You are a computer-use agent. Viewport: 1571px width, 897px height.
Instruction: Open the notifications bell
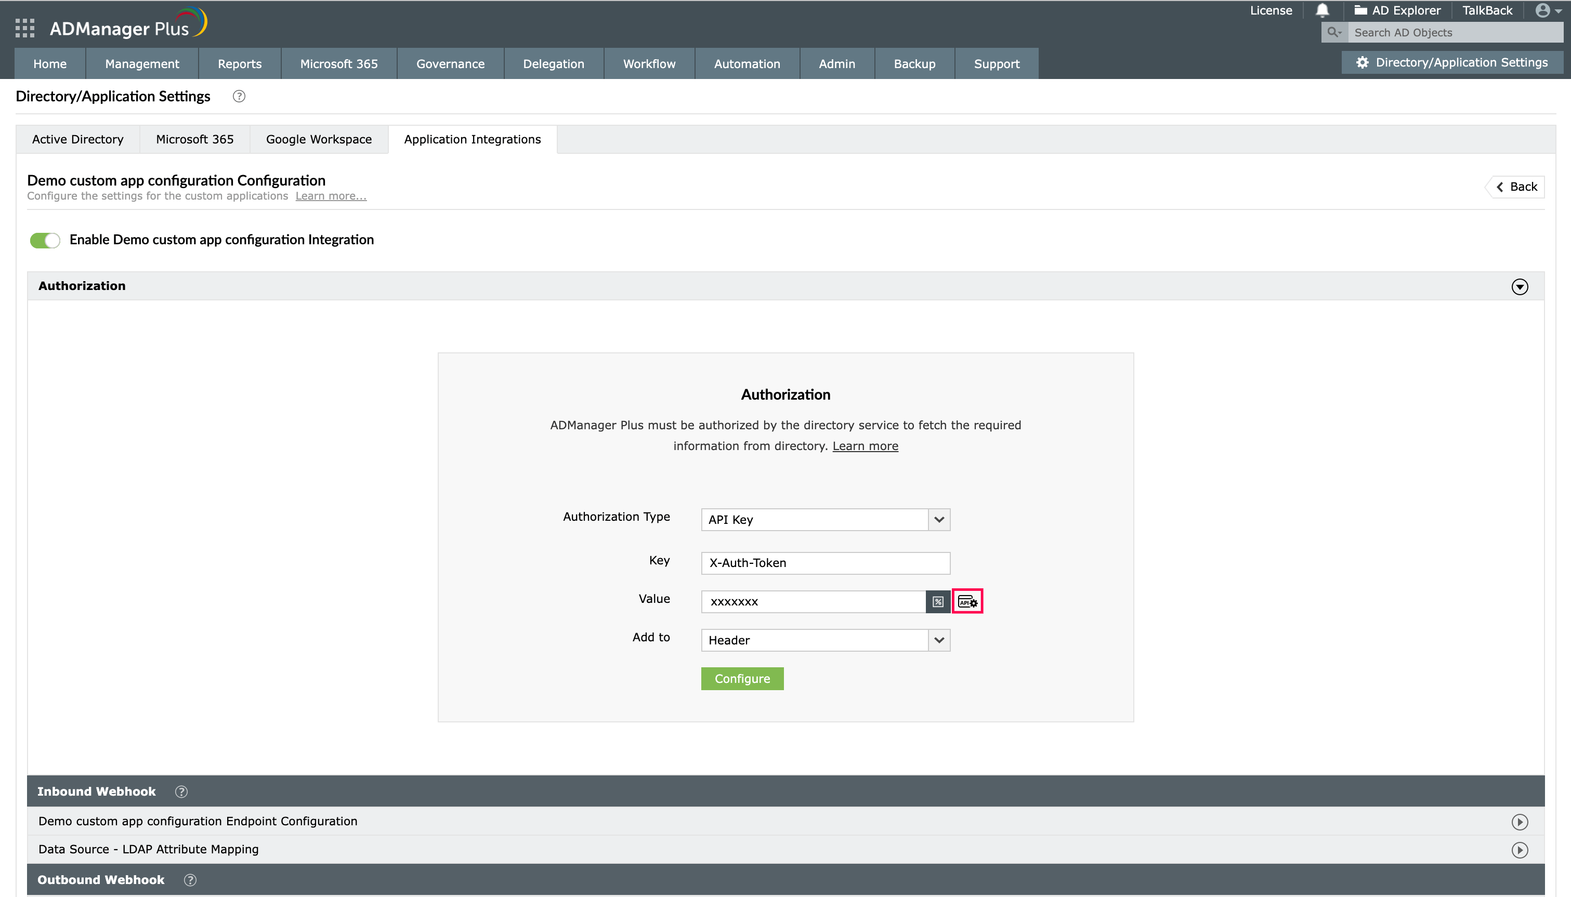coord(1322,10)
